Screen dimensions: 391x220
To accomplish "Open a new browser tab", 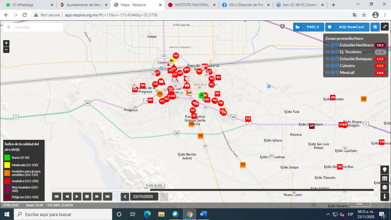I will pos(333,5).
